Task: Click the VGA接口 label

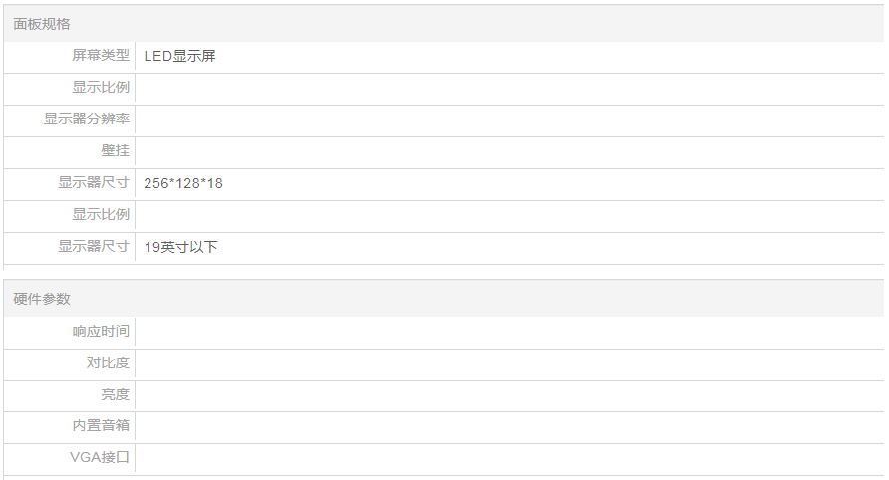Action: [100, 458]
